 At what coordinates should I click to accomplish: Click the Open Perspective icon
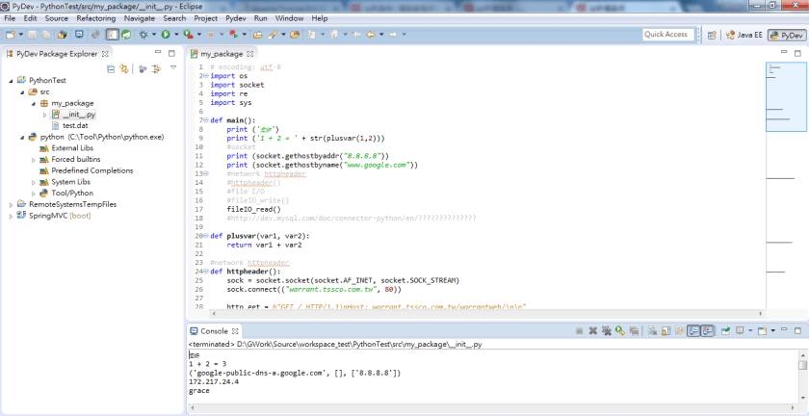[712, 35]
